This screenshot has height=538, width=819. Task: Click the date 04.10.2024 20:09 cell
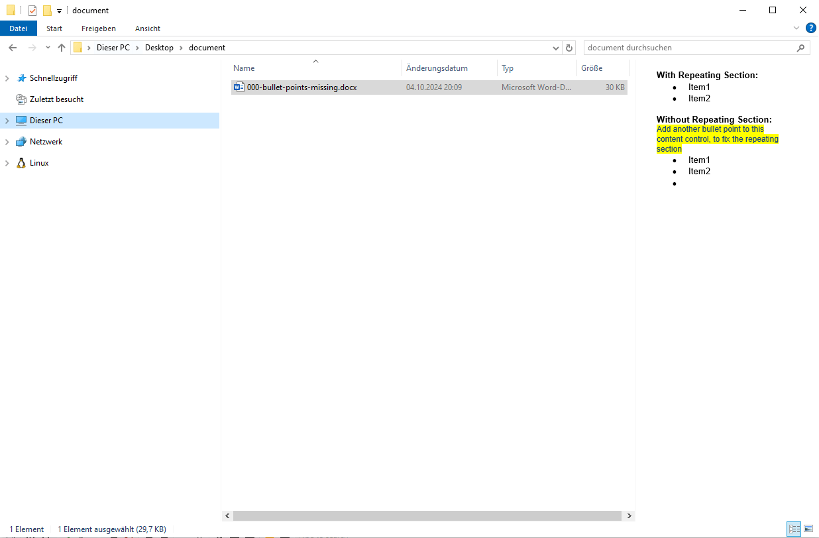click(434, 87)
